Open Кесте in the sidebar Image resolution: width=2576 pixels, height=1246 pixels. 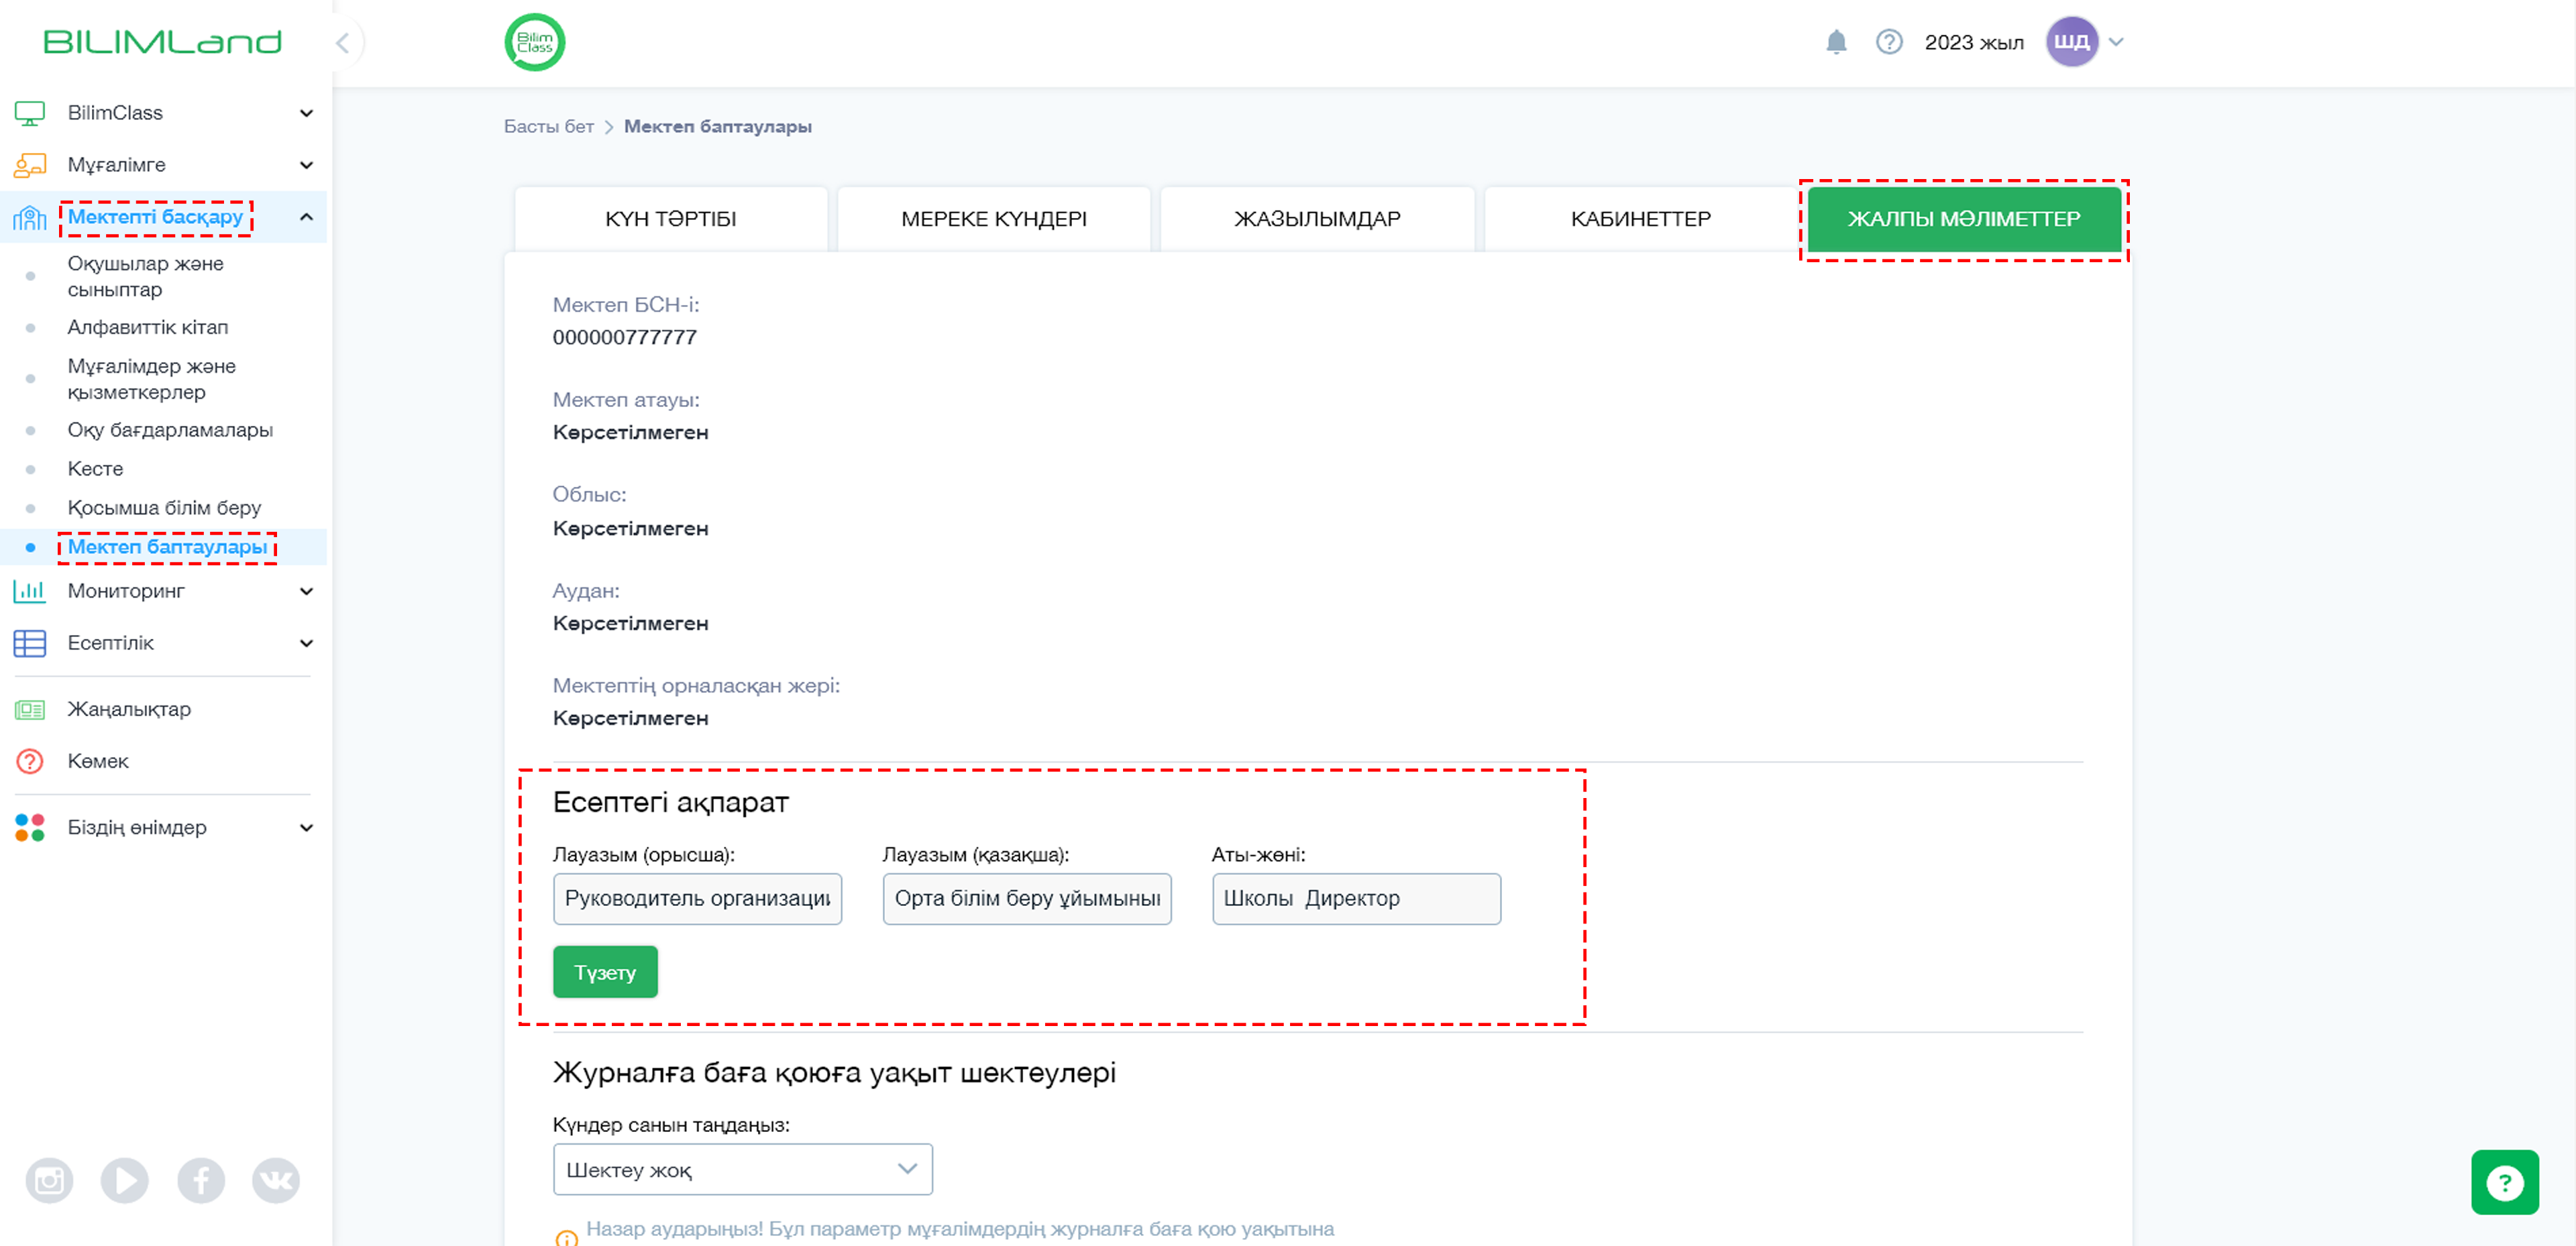pyautogui.click(x=95, y=469)
